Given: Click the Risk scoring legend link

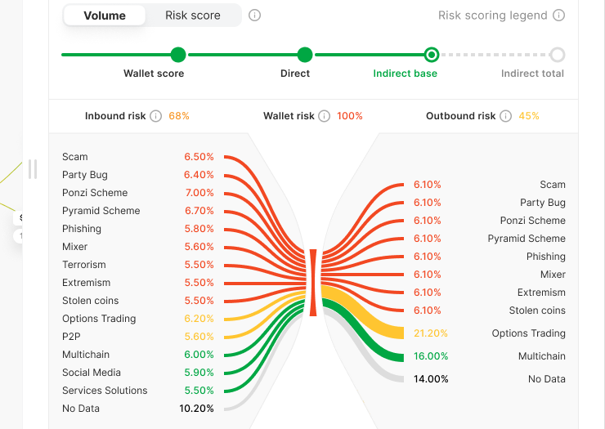Looking at the screenshot, I should coord(493,16).
